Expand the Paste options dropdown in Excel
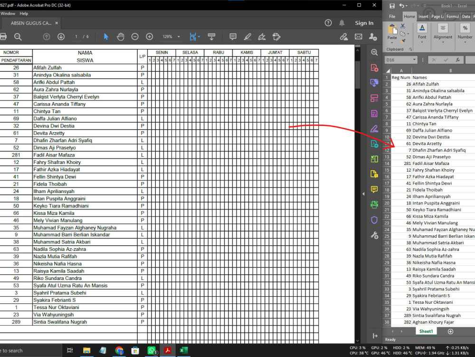The width and height of the screenshot is (475, 357). pos(392,42)
